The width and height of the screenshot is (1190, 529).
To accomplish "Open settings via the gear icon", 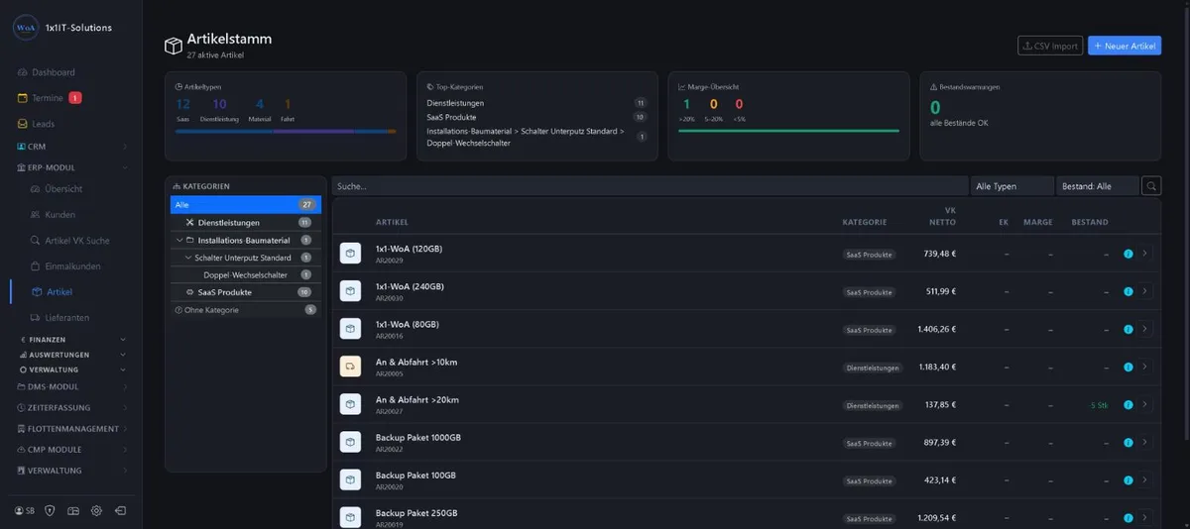I will tap(96, 511).
